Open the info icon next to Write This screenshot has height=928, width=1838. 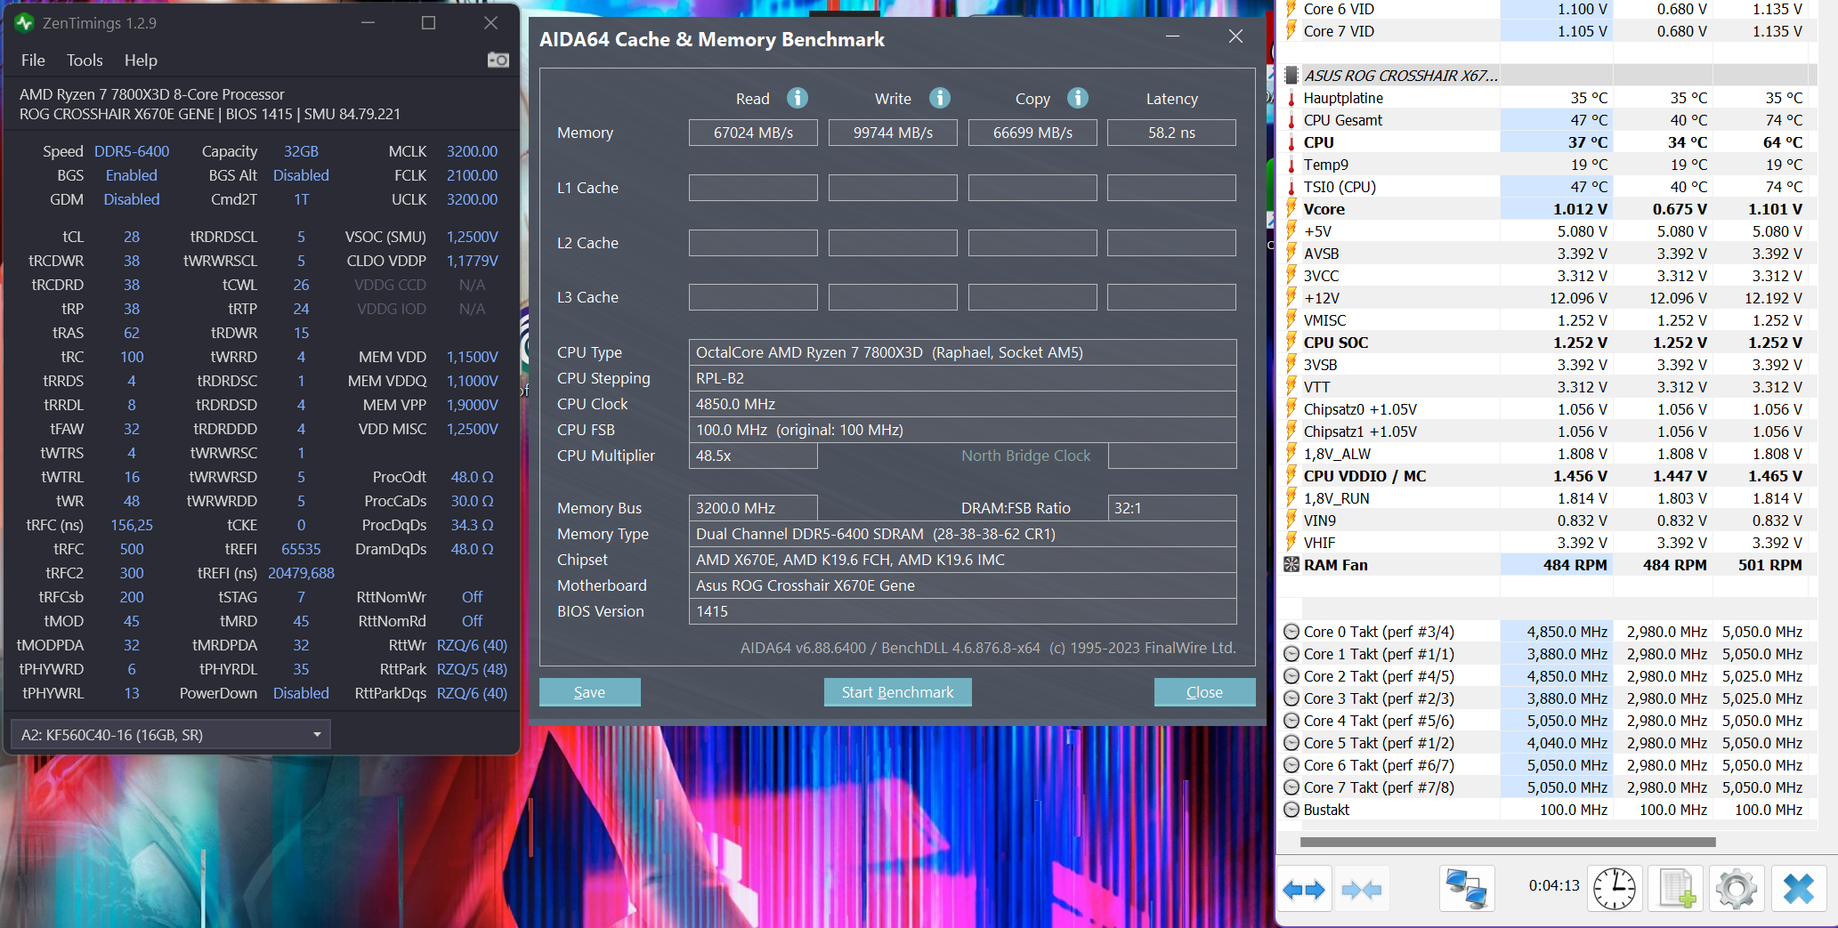point(940,98)
